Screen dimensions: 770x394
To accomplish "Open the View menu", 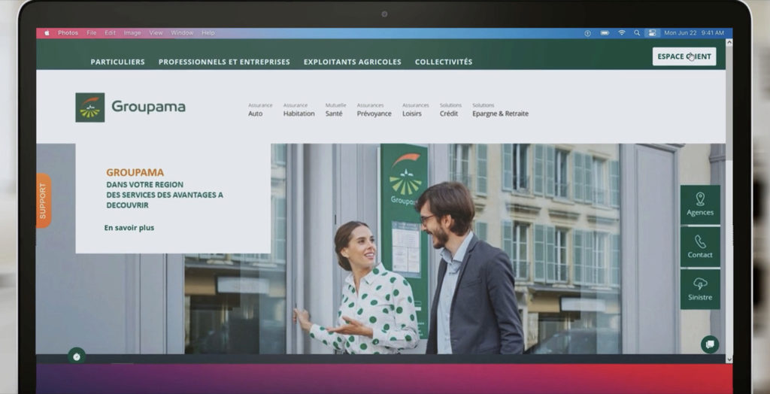I will [x=156, y=33].
